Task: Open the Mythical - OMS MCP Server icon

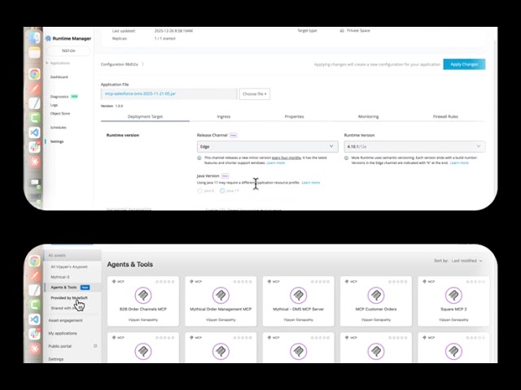Action: click(299, 295)
